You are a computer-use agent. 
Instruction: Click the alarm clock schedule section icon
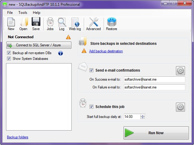coord(83,103)
